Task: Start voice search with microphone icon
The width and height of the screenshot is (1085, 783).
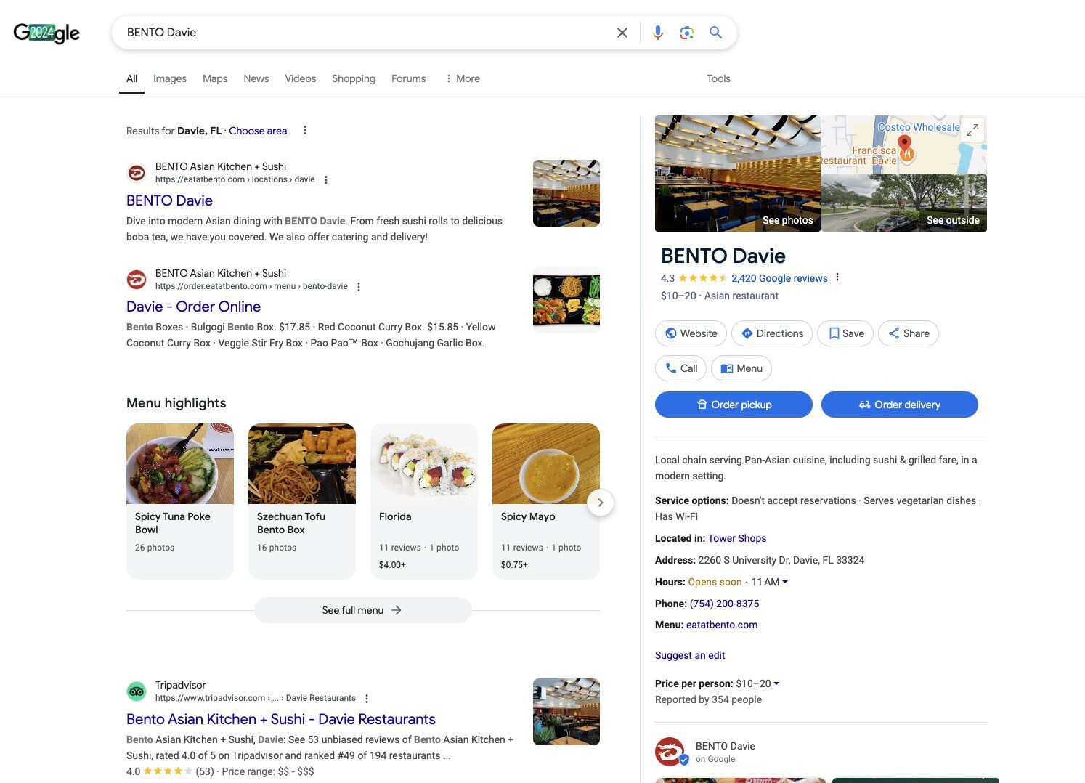Action: tap(658, 33)
